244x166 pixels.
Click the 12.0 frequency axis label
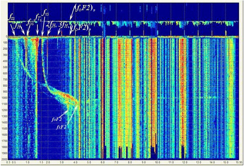pyautogui.click(x=185, y=162)
